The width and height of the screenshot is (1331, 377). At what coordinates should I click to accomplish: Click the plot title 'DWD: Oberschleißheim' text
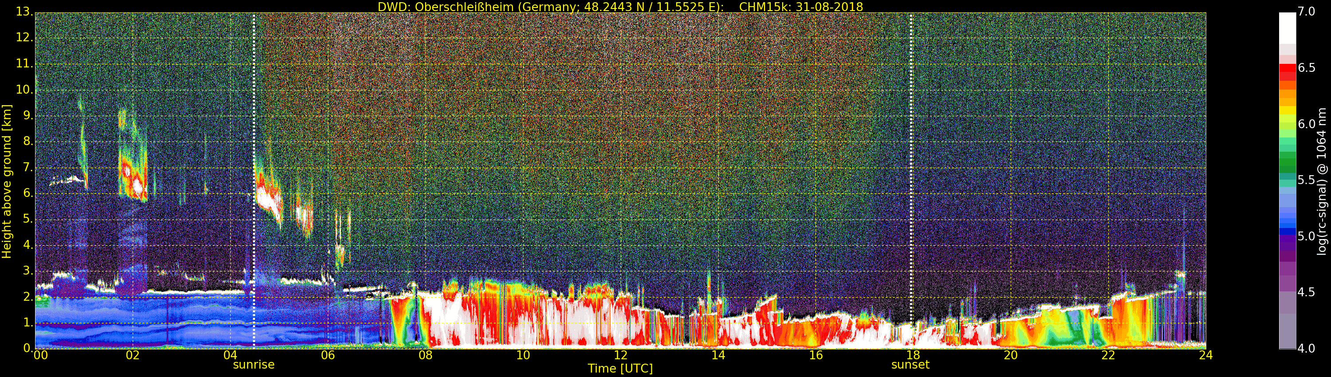coord(445,7)
